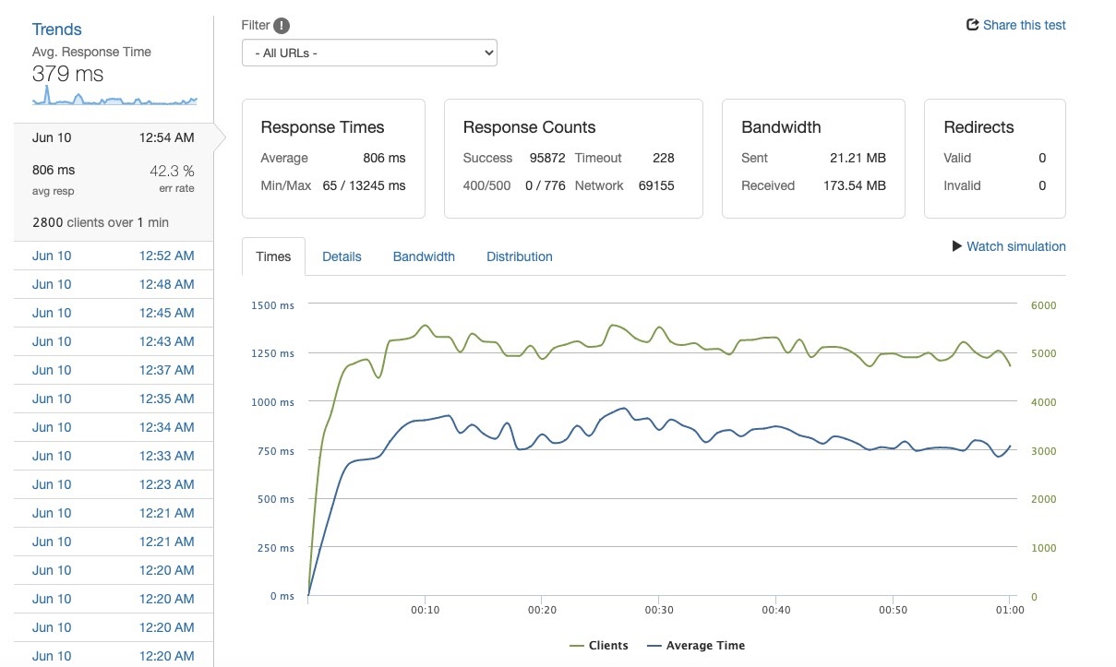Click the Redirects card heading
Viewport: 1116px width, 667px height.
pyautogui.click(x=978, y=127)
